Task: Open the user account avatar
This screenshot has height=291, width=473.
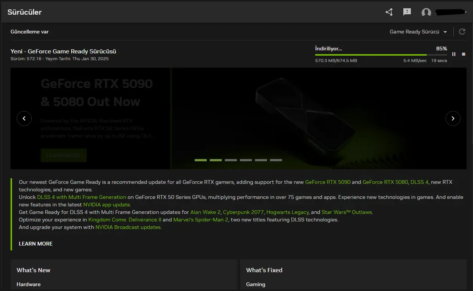Action: [x=426, y=12]
